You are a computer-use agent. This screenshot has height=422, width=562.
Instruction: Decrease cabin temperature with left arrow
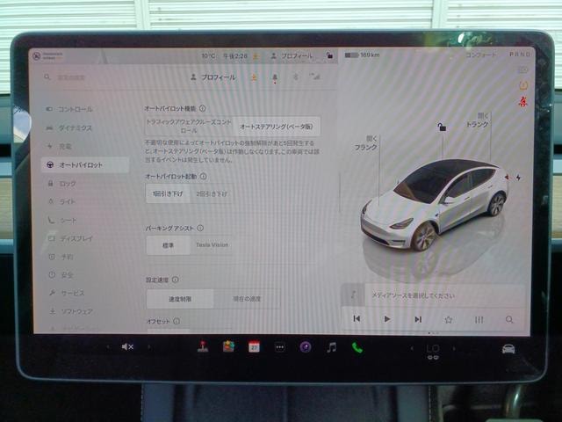click(412, 348)
